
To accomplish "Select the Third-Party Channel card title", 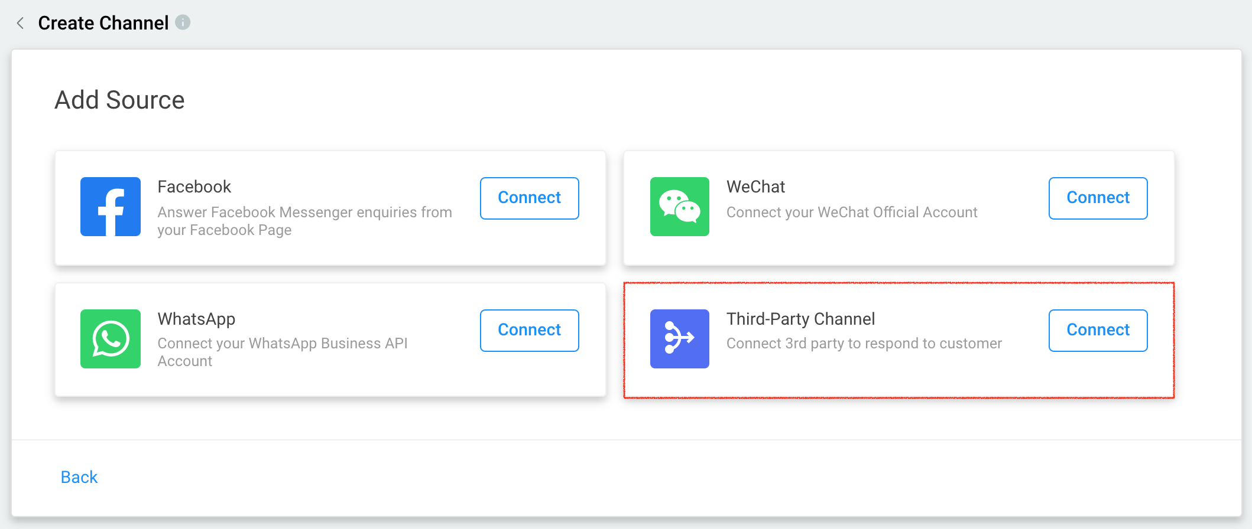I will coord(800,319).
